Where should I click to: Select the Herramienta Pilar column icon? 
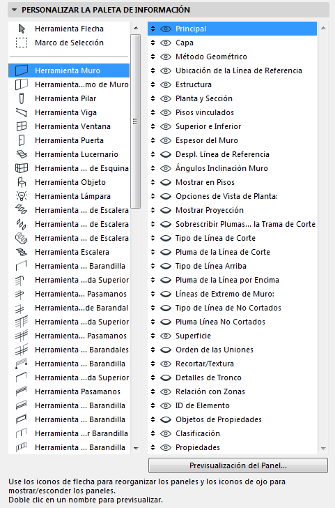[x=22, y=98]
